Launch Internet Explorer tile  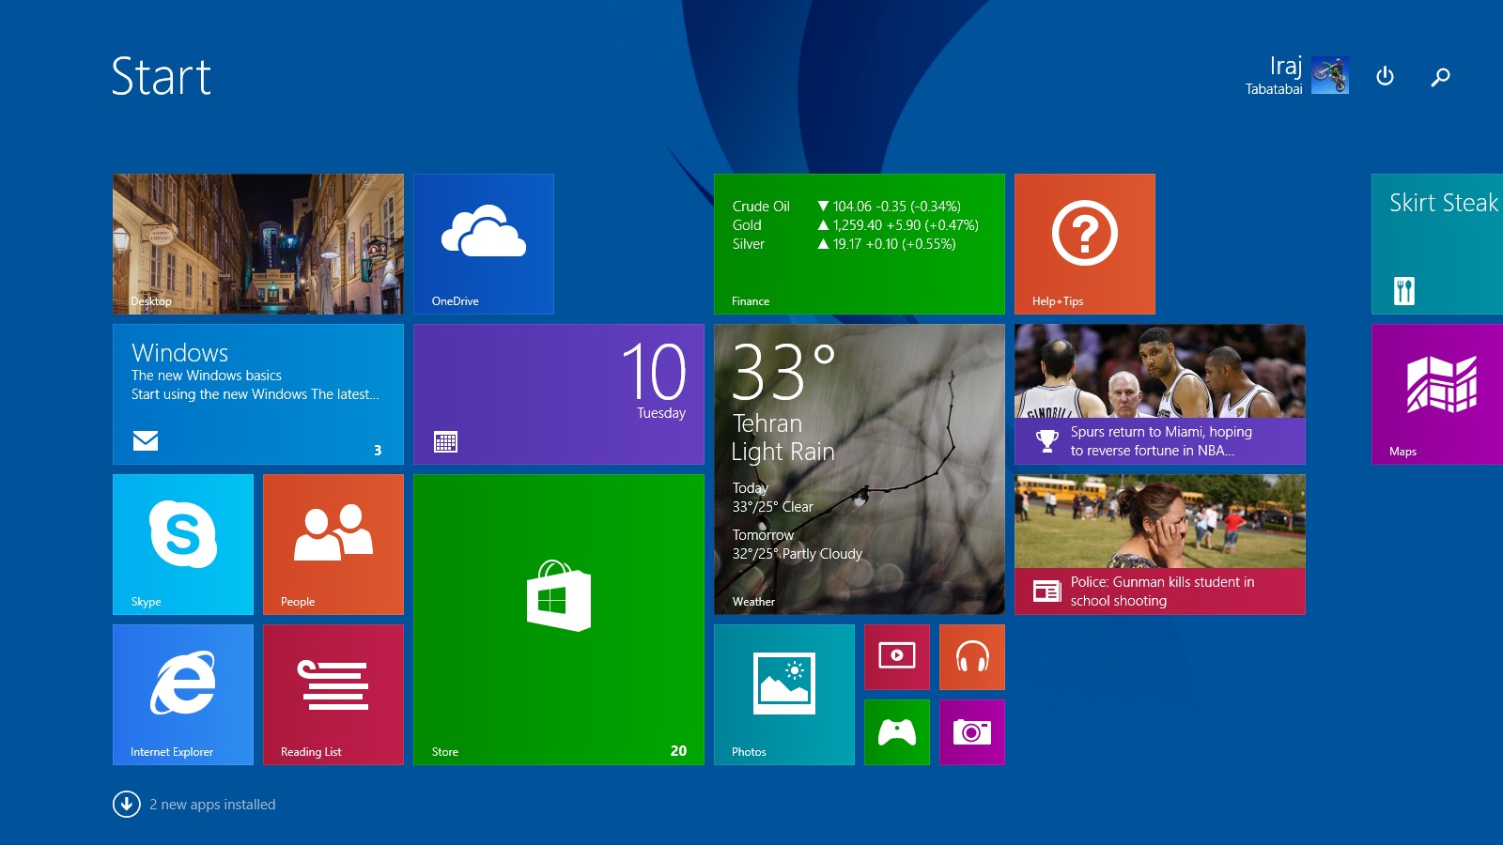(183, 695)
